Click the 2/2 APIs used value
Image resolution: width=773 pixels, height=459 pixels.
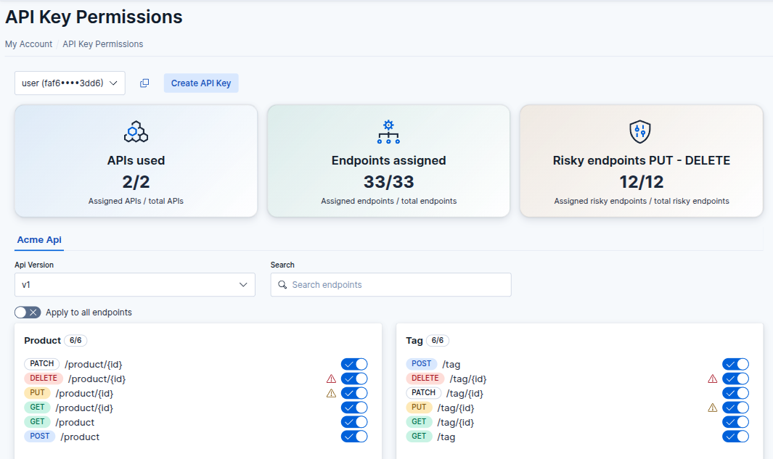click(x=136, y=182)
